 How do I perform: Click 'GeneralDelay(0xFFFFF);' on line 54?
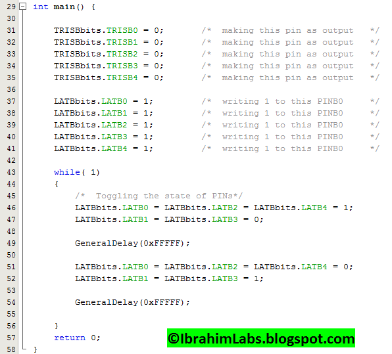[x=132, y=303]
